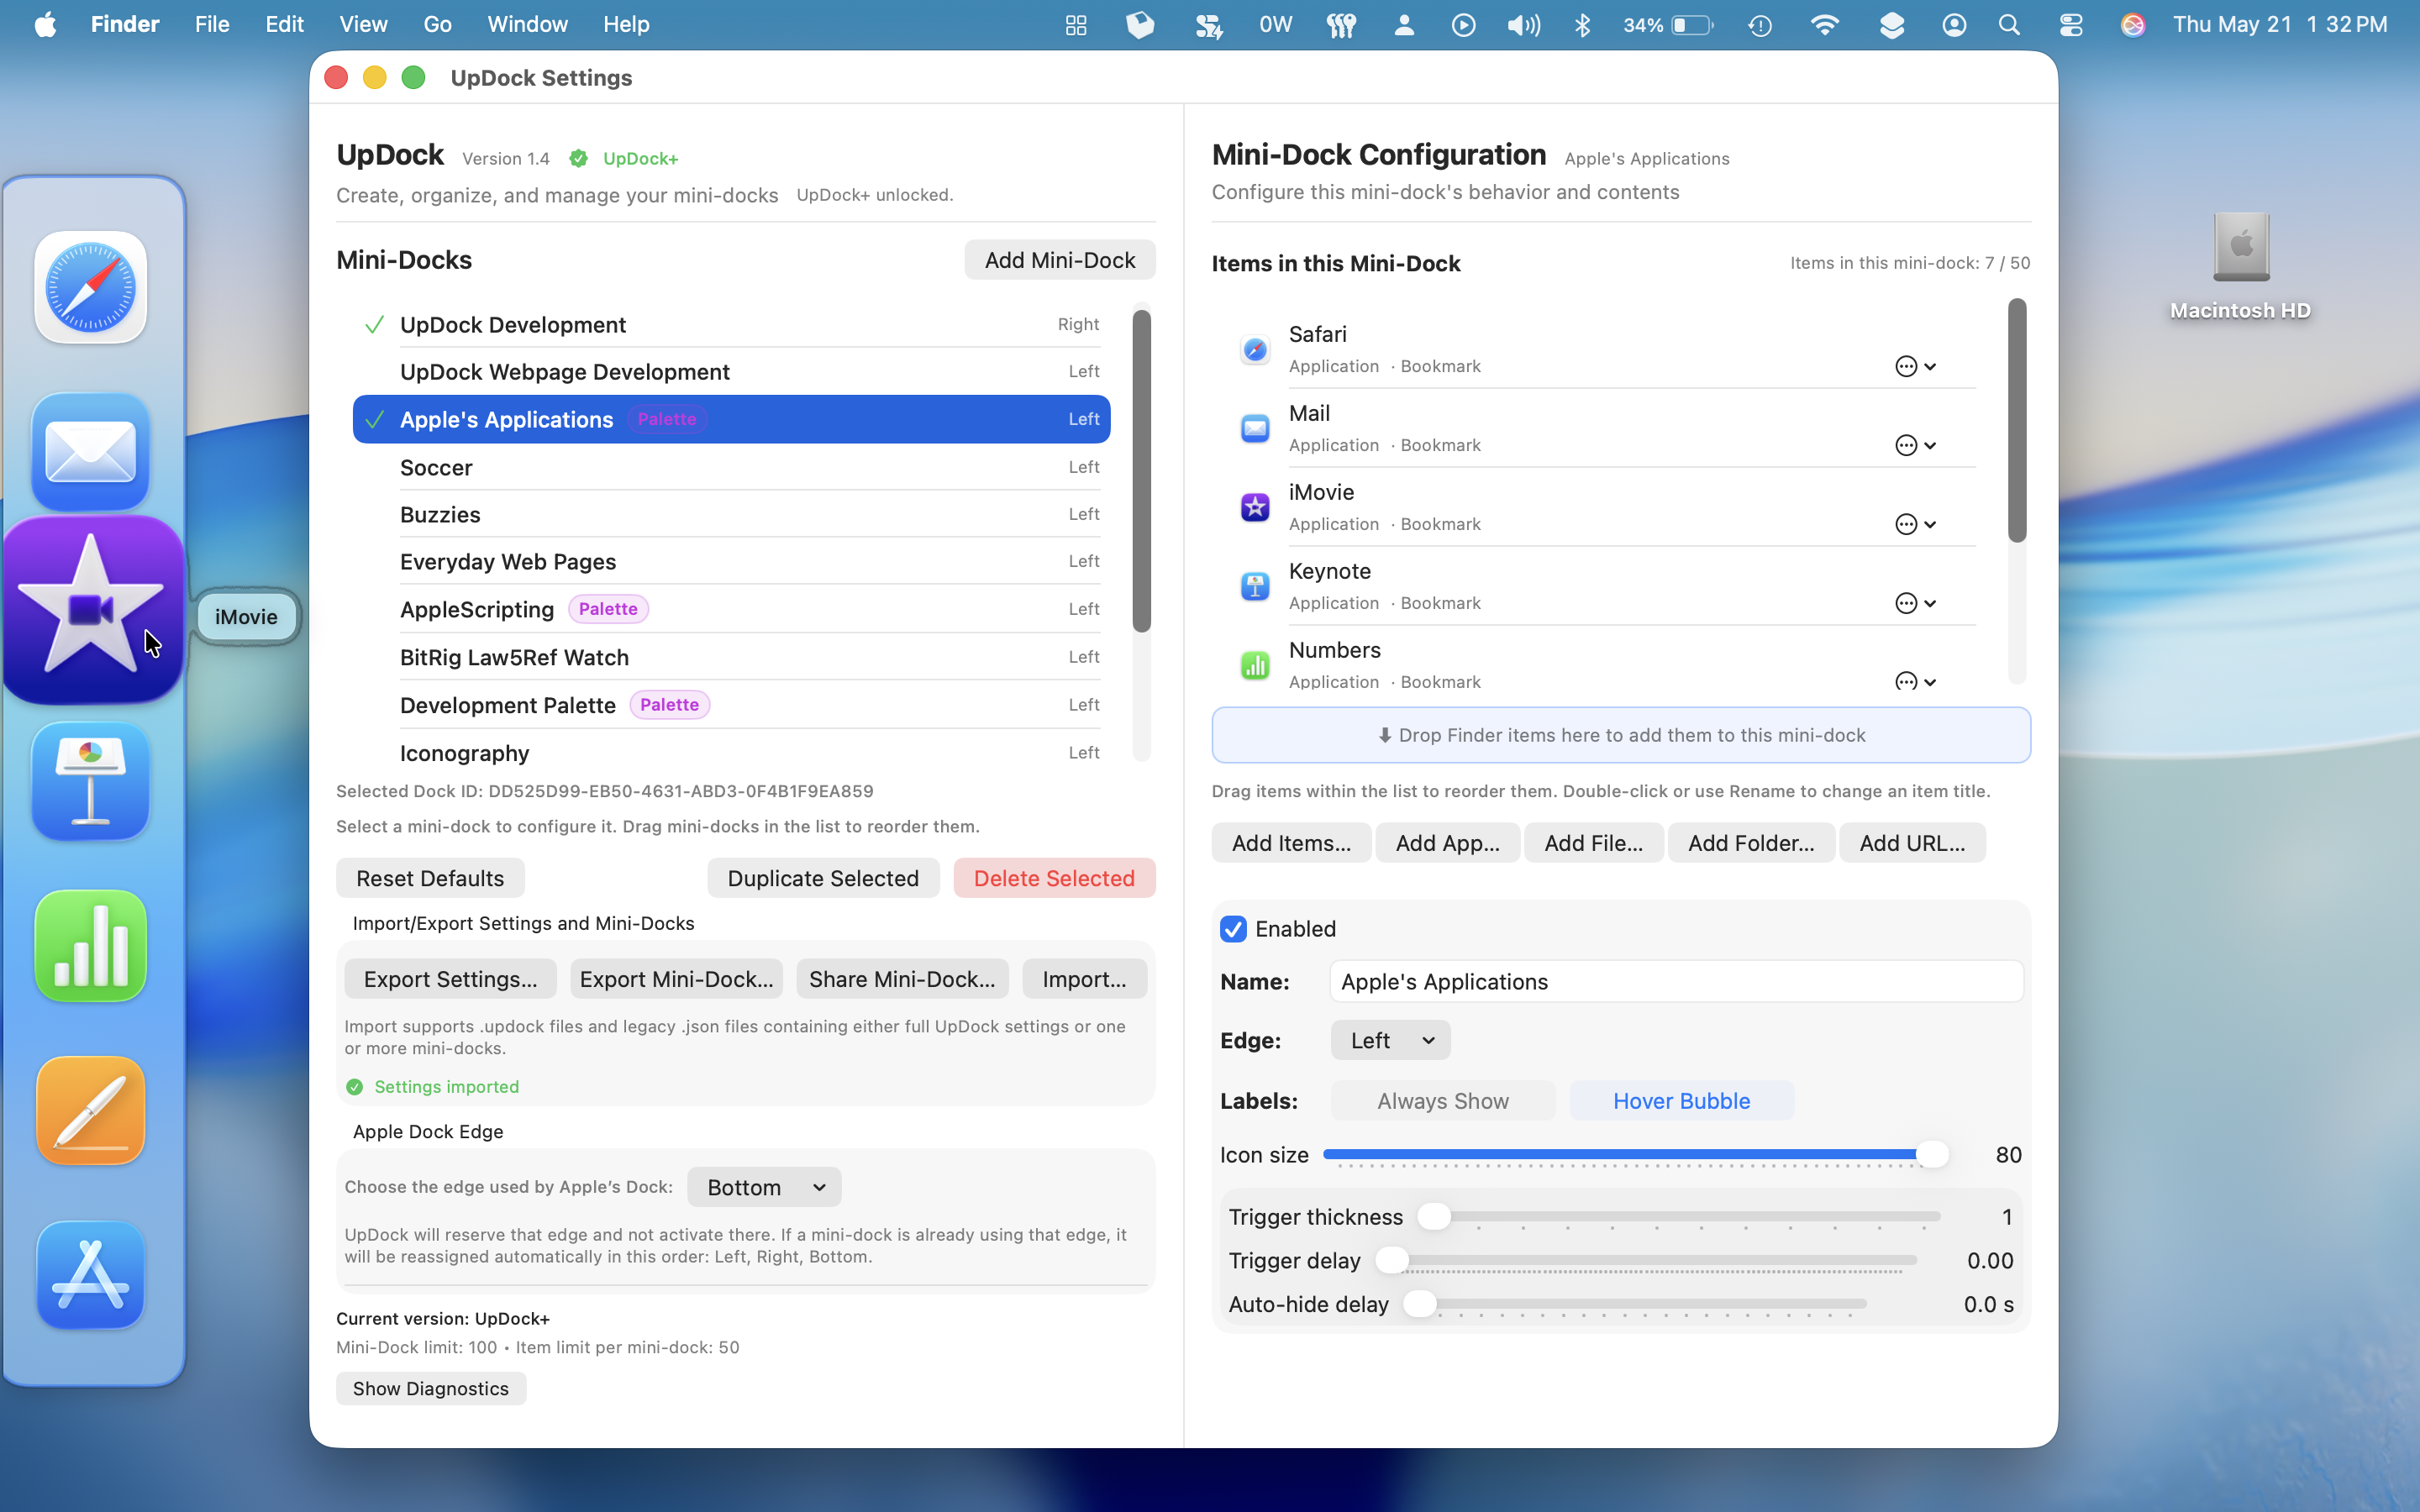The width and height of the screenshot is (2420, 1512).
Task: Open Time Machine menu bar icon
Action: (1760, 24)
